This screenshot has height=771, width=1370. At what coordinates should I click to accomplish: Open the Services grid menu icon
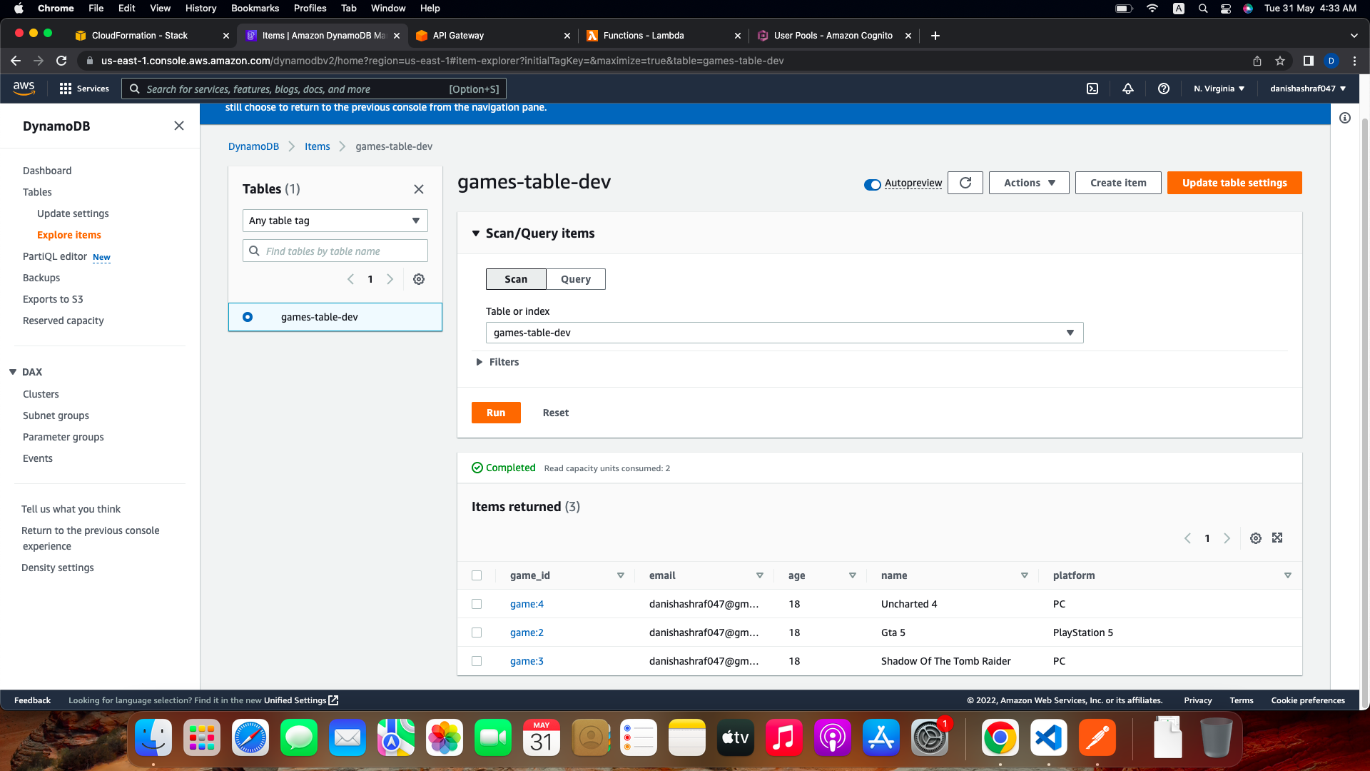(x=66, y=89)
